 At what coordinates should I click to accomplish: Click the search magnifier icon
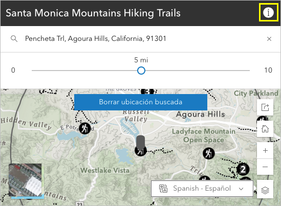click(x=14, y=39)
